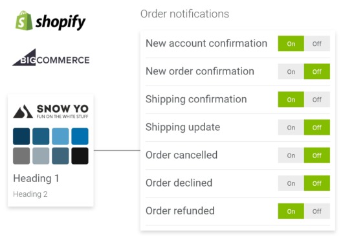Click the Order notifications title
The image size is (343, 239).
tap(184, 14)
